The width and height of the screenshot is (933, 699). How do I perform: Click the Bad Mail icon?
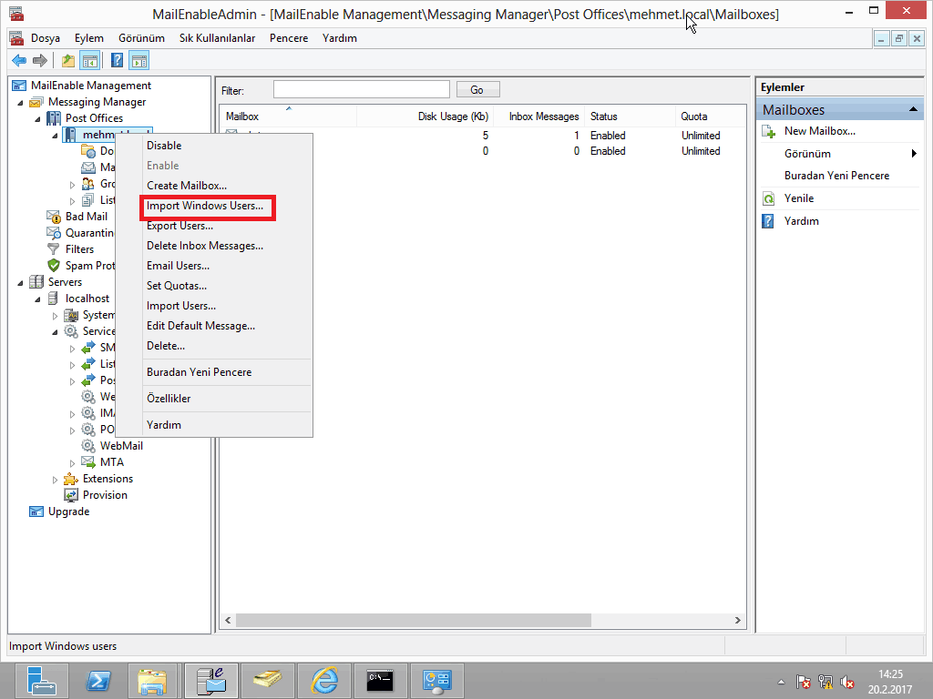[54, 217]
